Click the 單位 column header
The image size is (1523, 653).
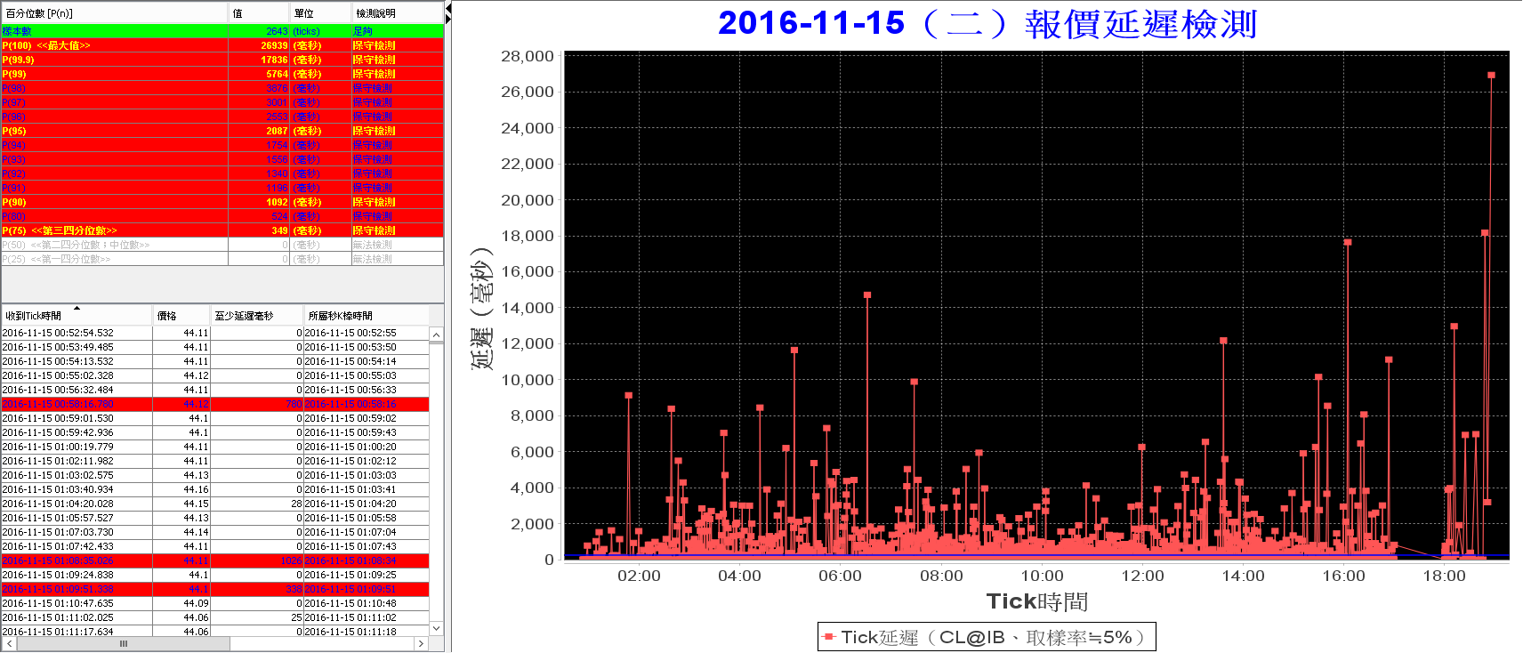(x=320, y=13)
